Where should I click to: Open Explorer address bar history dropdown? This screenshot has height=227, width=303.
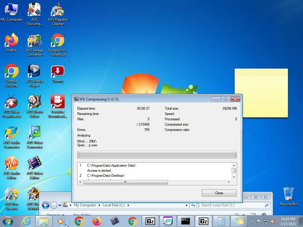coord(186,205)
